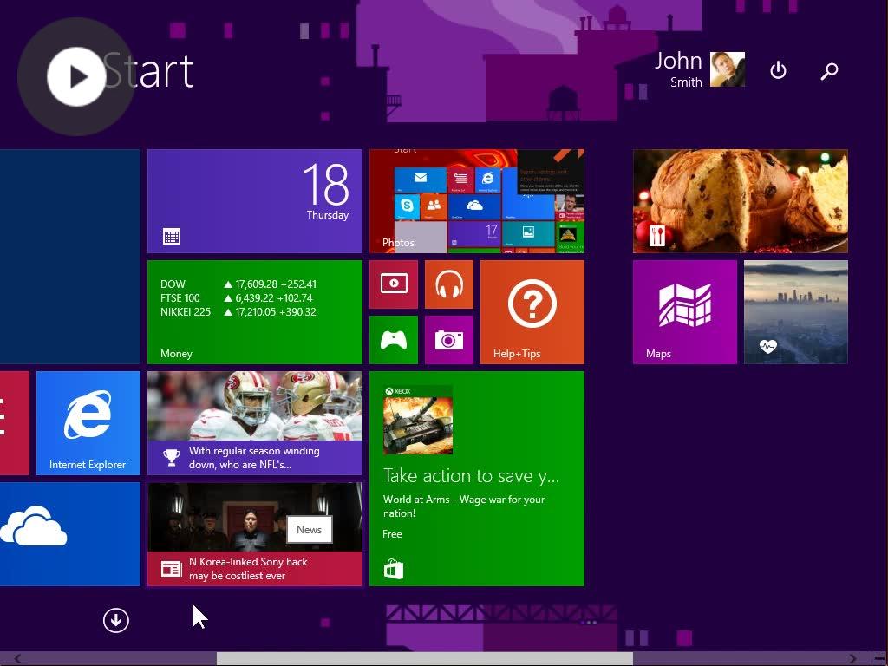Click the video play button overlay
This screenshot has width=888, height=666.
(x=76, y=77)
